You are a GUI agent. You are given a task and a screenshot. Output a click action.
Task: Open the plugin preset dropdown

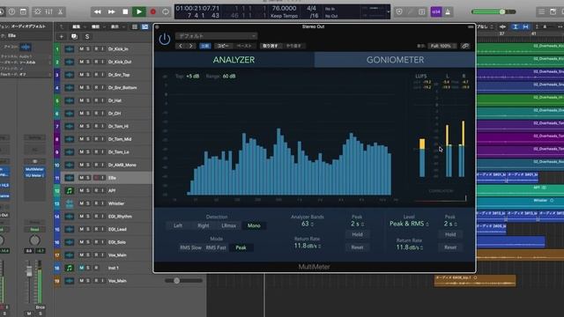coord(216,36)
